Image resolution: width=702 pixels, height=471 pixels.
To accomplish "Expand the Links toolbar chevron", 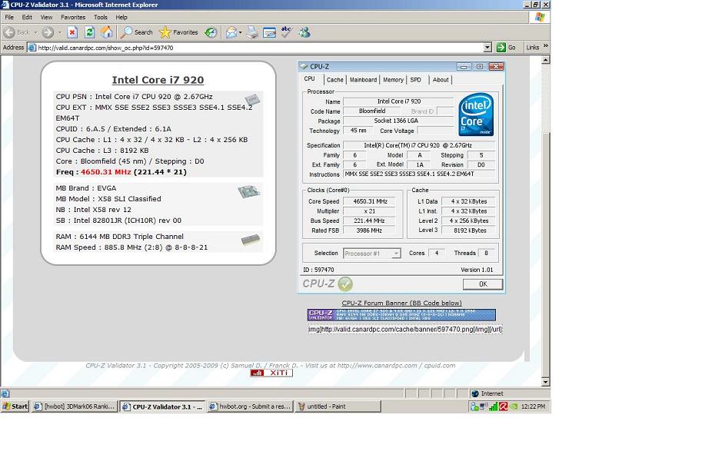I will click(x=546, y=46).
